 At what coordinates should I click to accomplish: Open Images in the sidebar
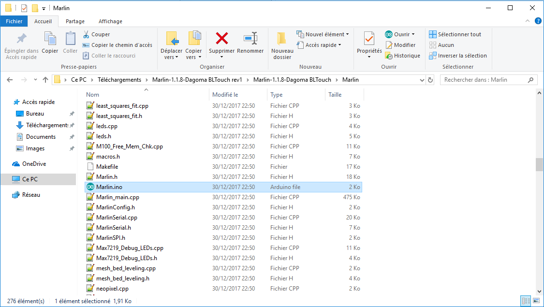(x=35, y=148)
